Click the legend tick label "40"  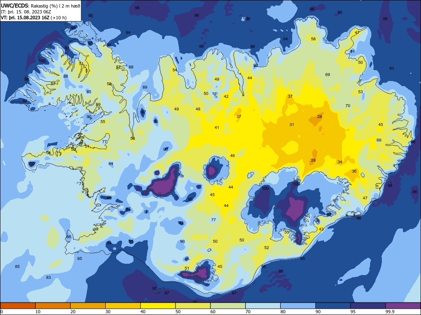143,312
